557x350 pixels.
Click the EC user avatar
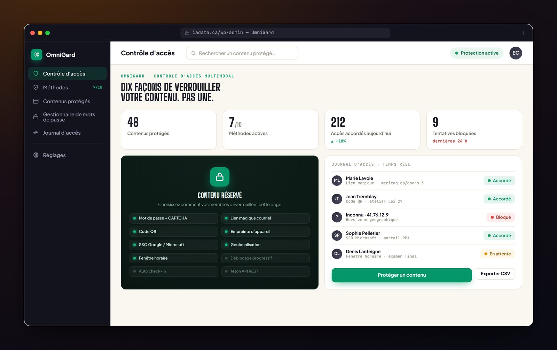pyautogui.click(x=516, y=53)
